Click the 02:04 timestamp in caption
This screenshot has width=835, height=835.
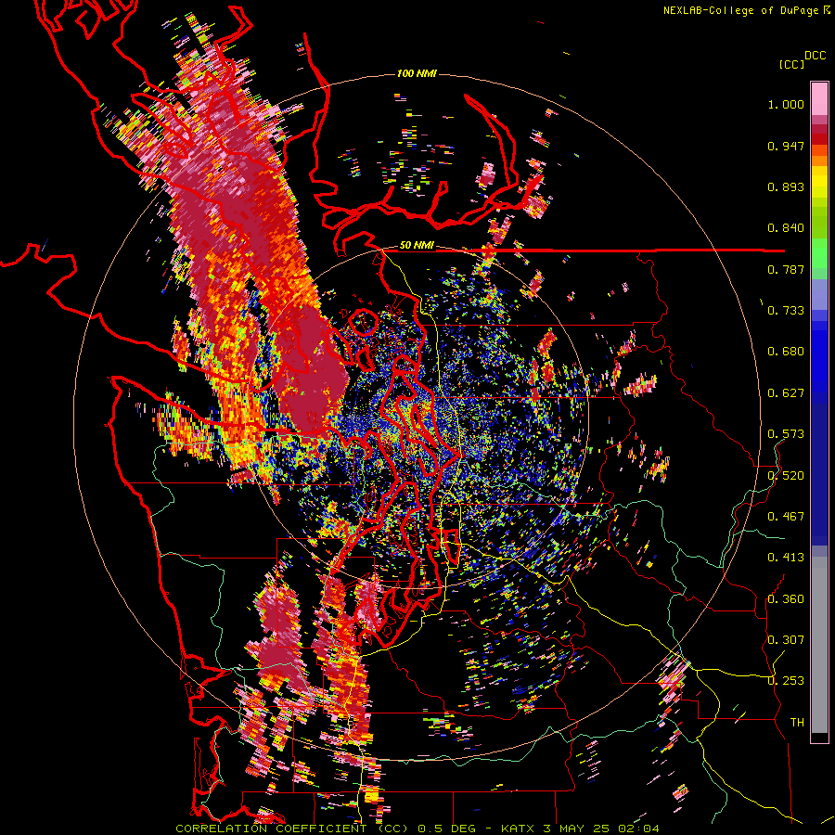pyautogui.click(x=638, y=829)
